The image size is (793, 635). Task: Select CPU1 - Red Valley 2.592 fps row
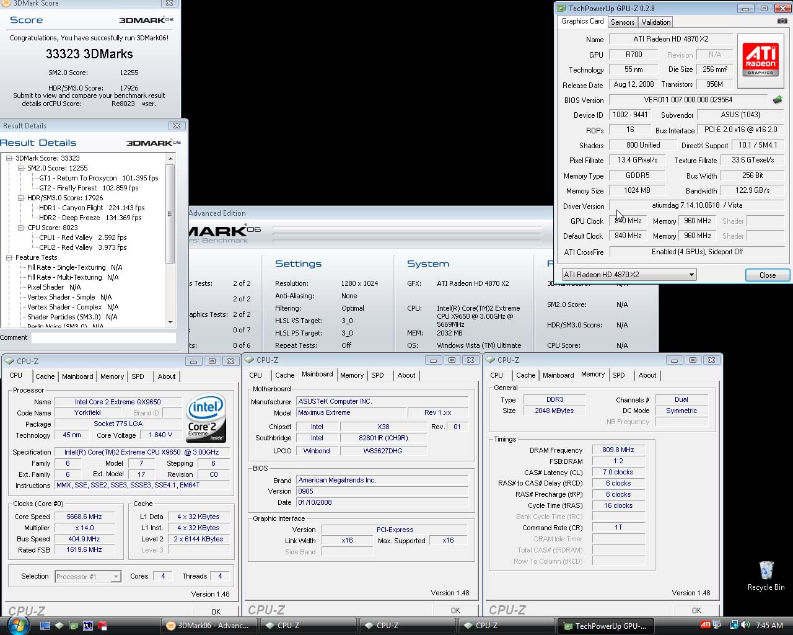coord(83,238)
